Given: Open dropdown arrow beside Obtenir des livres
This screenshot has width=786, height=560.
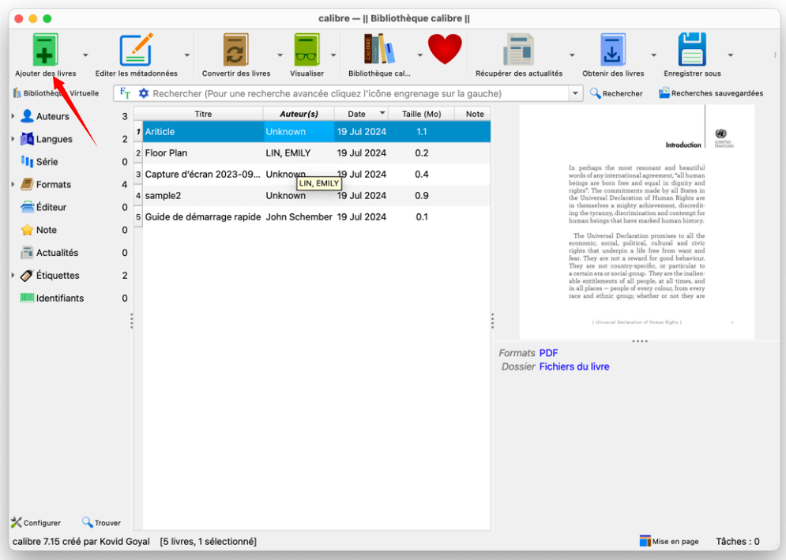Looking at the screenshot, I should coord(653,55).
